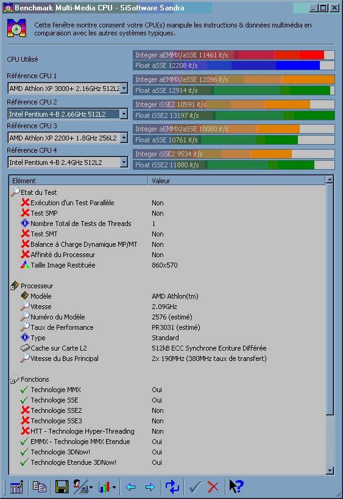
Task: Click the cache icon beside Cache sur Carte L2
Action: click(25, 348)
